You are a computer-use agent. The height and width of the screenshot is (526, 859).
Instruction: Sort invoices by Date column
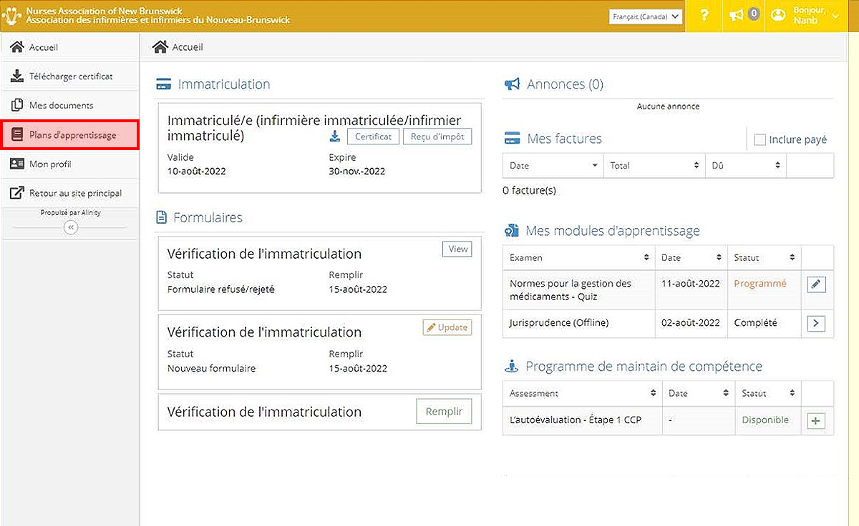[x=553, y=166]
